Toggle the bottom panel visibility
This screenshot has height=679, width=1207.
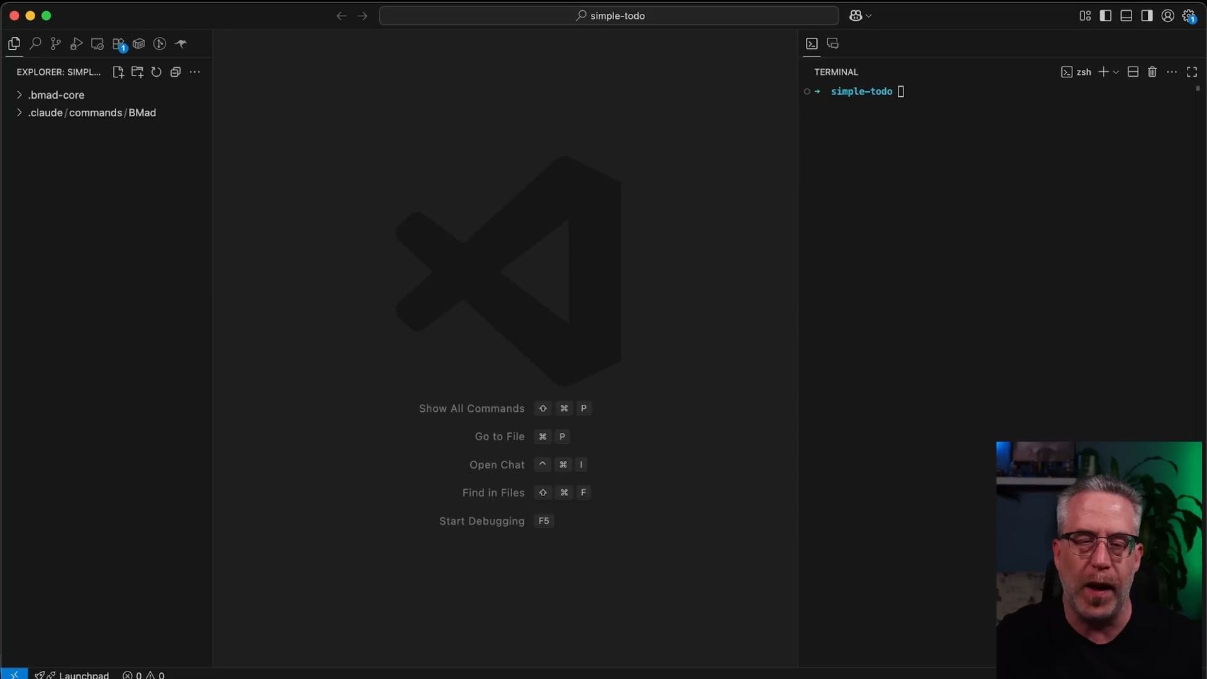pos(1127,16)
